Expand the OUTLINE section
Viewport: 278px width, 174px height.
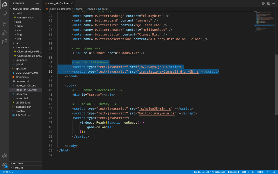pyautogui.click(x=18, y=163)
